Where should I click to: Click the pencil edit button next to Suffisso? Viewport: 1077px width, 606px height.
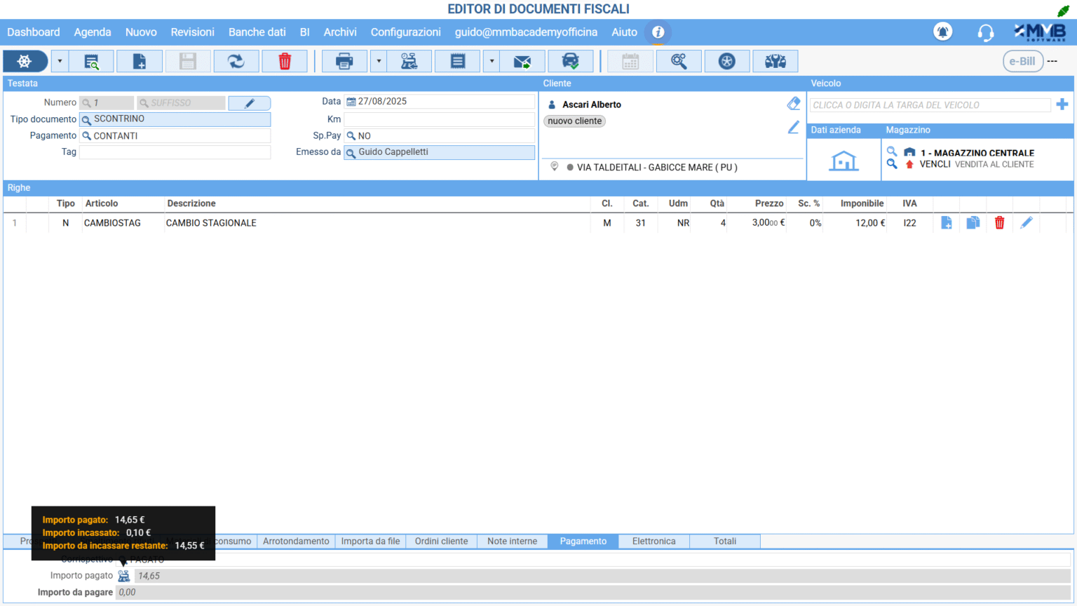(x=249, y=103)
